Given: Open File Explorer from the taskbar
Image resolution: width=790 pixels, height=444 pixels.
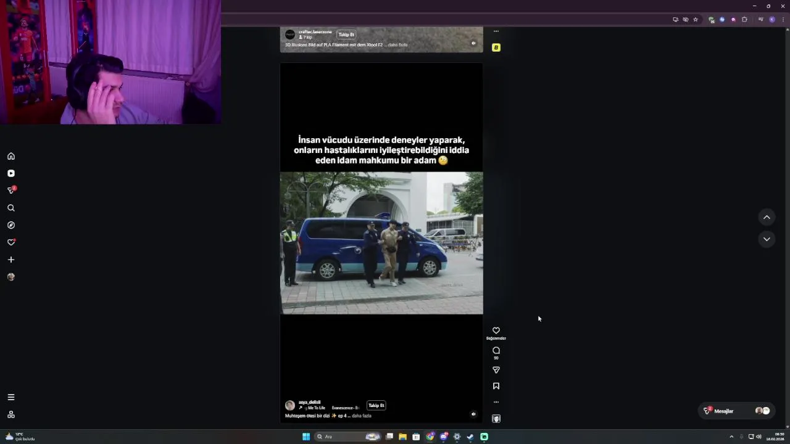Looking at the screenshot, I should [x=402, y=437].
